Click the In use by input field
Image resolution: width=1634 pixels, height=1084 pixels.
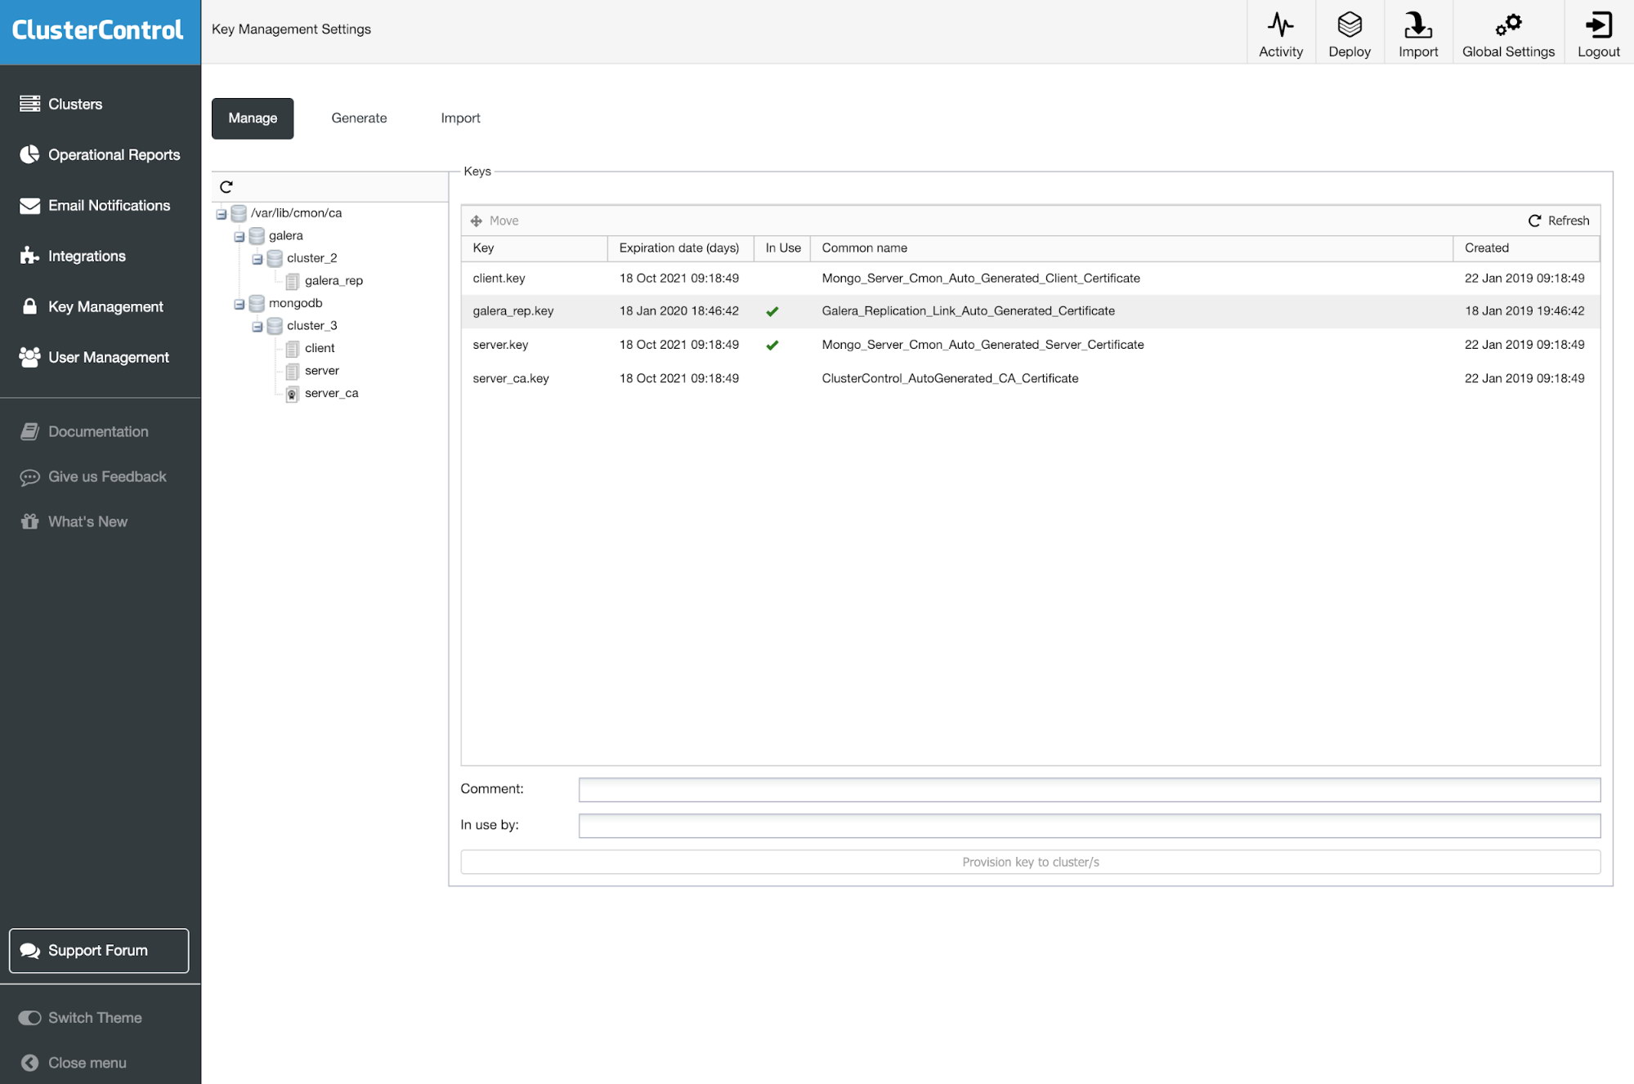pos(1089,826)
